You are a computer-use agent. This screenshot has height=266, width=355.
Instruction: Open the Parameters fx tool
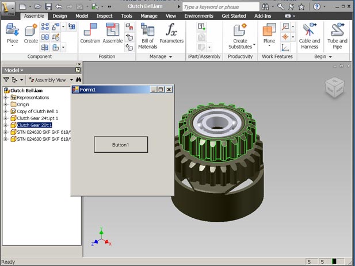[171, 33]
